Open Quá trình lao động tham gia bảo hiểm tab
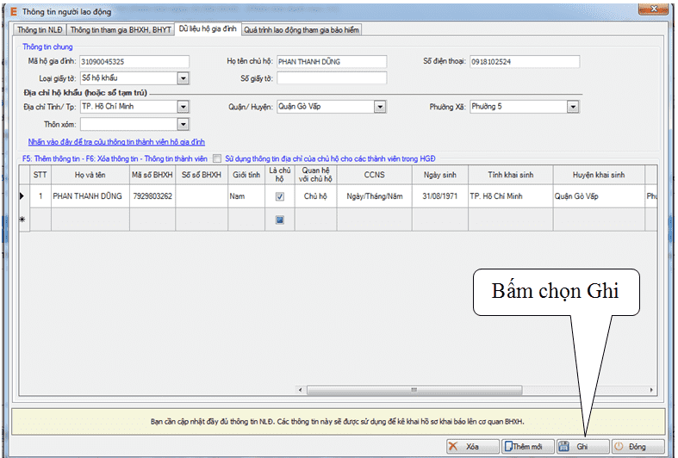Viewport: 678px width, 458px height. (302, 29)
